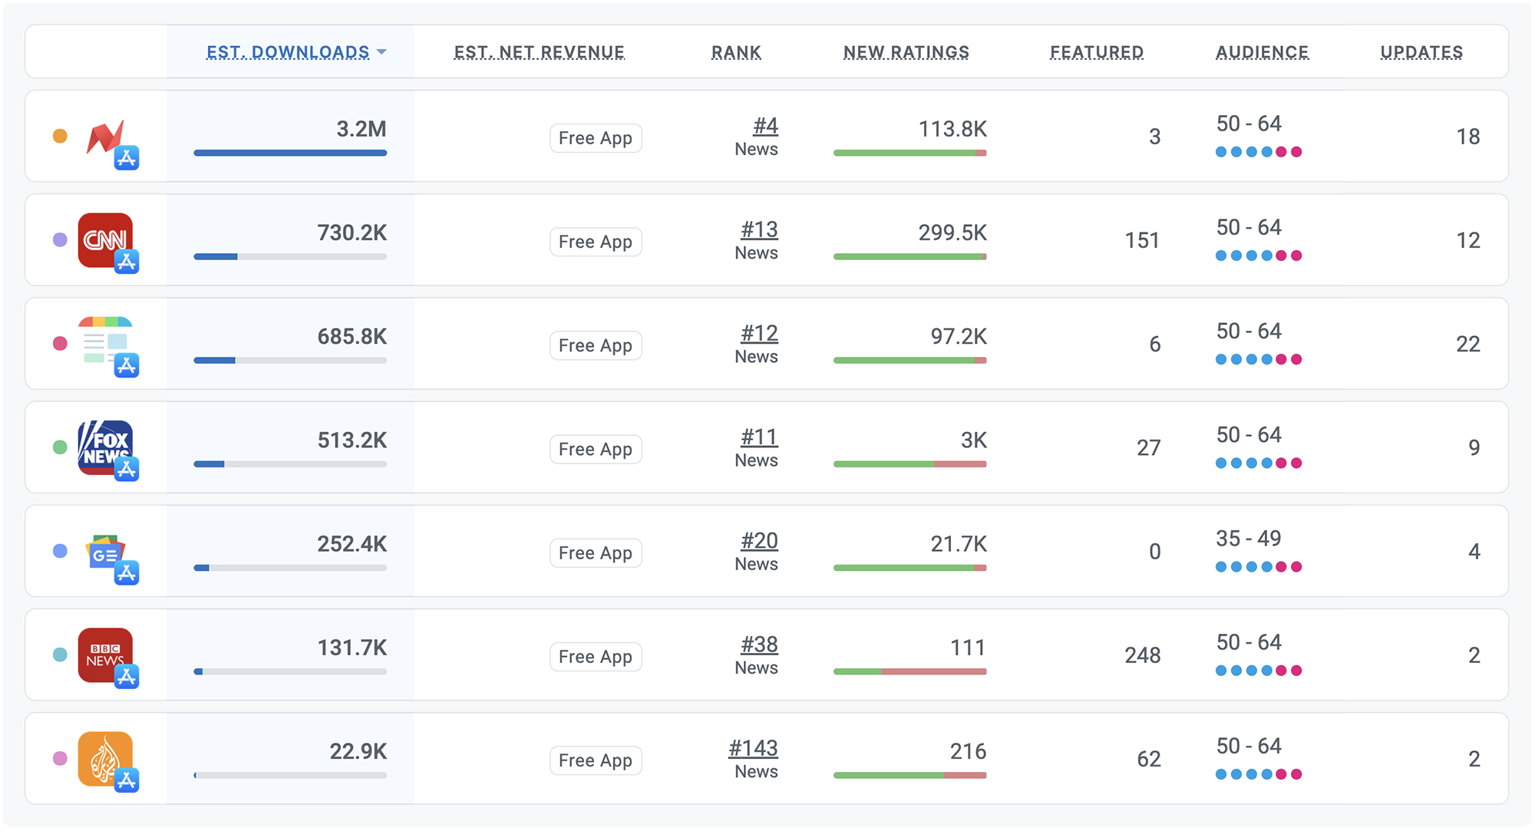This screenshot has height=831, width=1535.
Task: Click the Fox News app icon
Action: point(104,445)
